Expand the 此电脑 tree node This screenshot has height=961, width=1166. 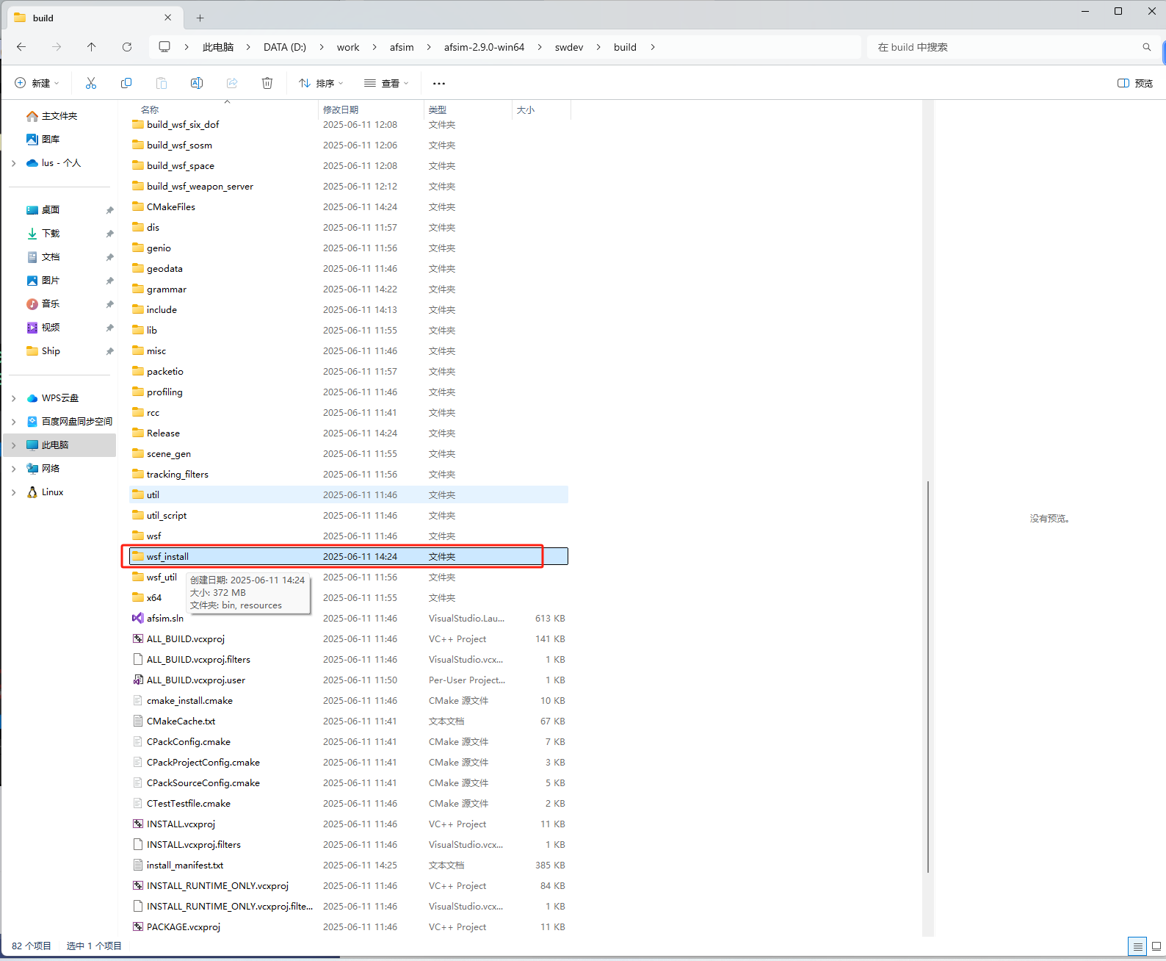click(x=13, y=445)
